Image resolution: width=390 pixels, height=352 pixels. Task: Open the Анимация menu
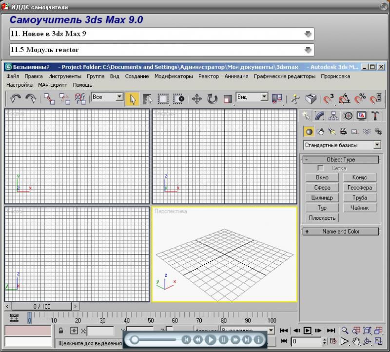pyautogui.click(x=236, y=76)
